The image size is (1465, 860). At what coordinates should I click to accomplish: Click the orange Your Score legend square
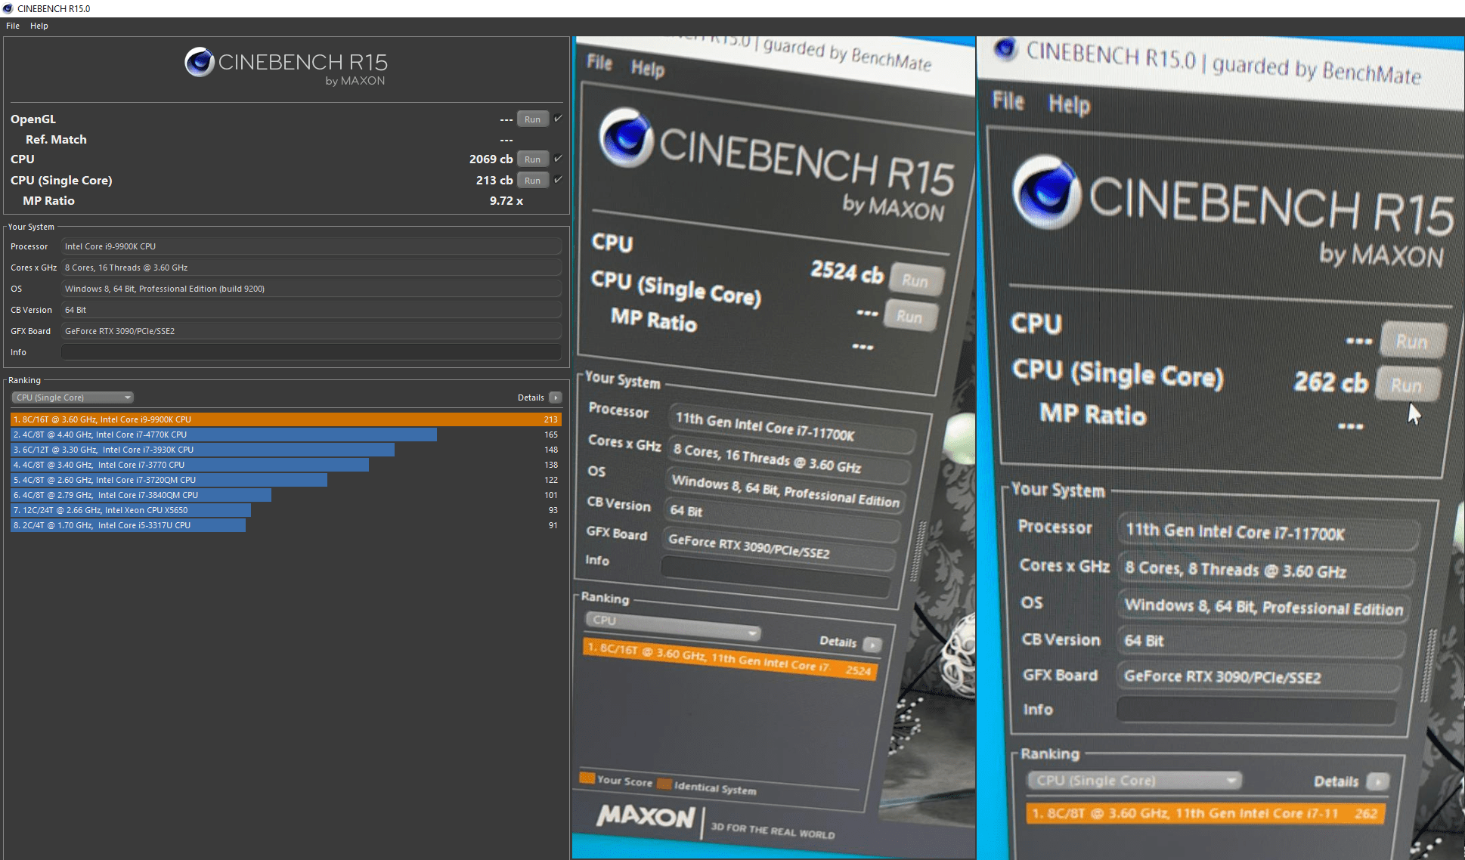[x=587, y=778]
